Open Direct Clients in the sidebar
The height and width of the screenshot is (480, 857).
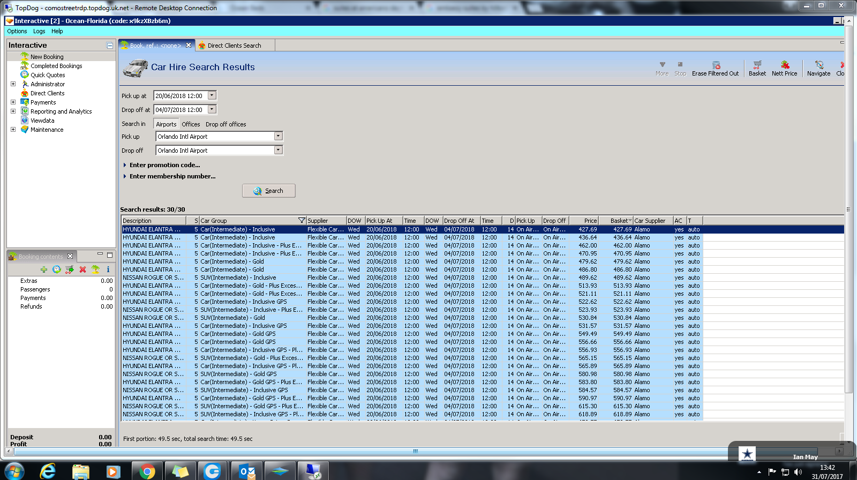47,93
